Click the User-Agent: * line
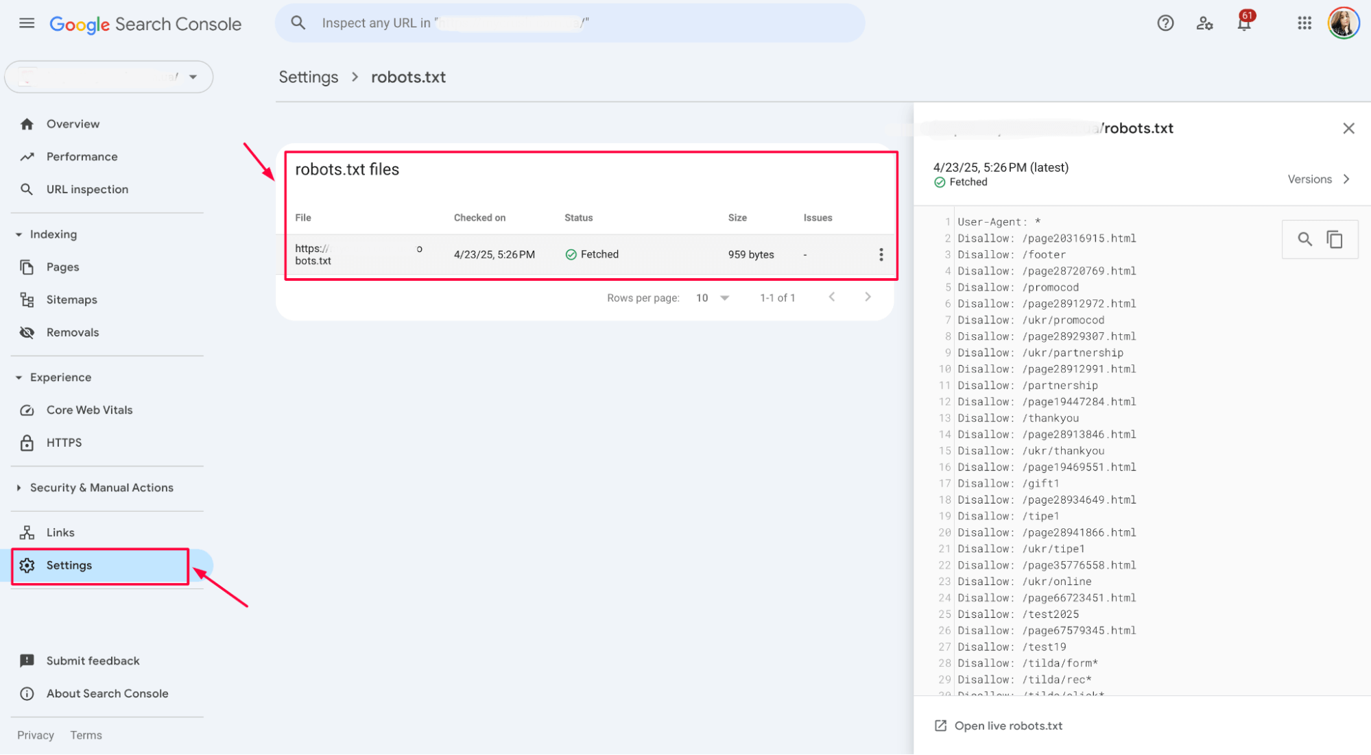1371x755 pixels. (999, 222)
